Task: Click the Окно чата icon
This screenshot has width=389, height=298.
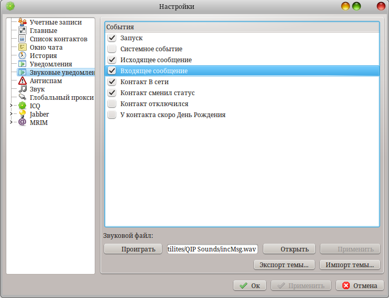Action: click(23, 47)
